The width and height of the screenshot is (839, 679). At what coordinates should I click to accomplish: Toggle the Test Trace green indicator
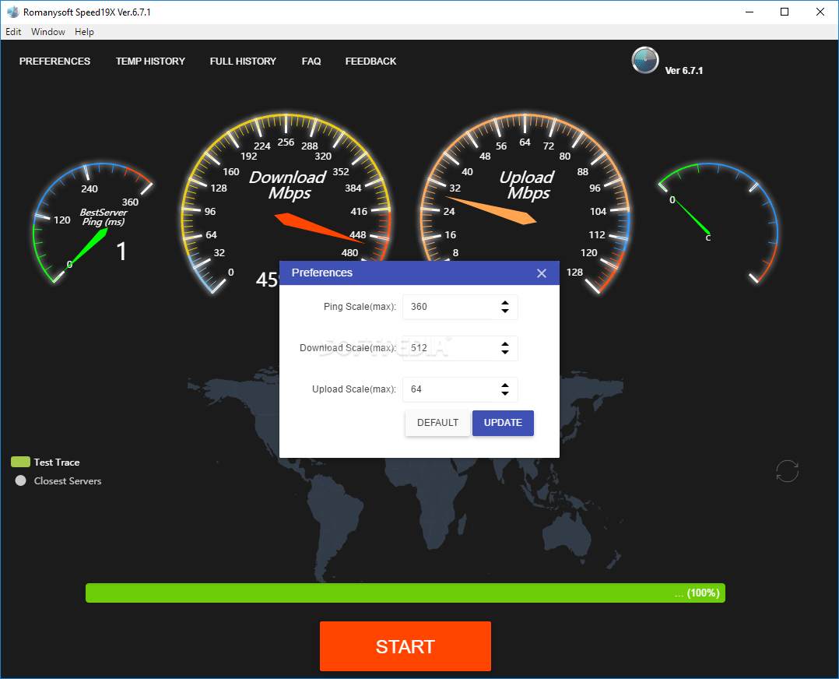(x=20, y=462)
